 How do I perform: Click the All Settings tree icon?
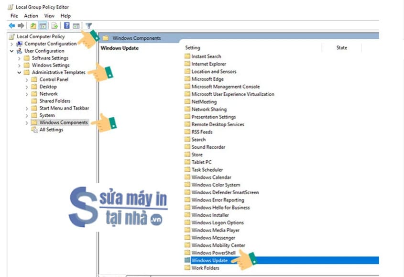click(34, 130)
